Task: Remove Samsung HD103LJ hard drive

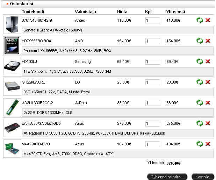Action: pos(208,62)
